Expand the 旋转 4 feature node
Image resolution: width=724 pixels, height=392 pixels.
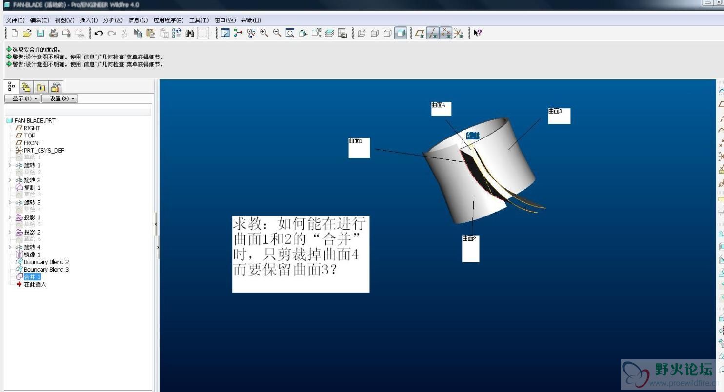11,247
